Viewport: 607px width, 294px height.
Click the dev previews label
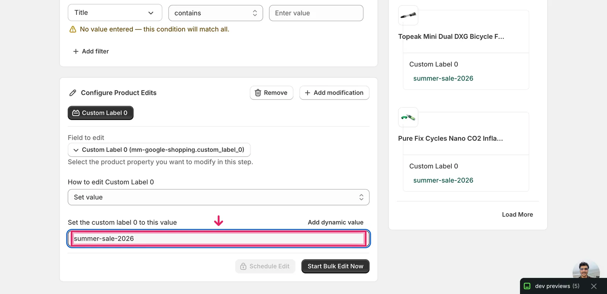tap(552, 286)
